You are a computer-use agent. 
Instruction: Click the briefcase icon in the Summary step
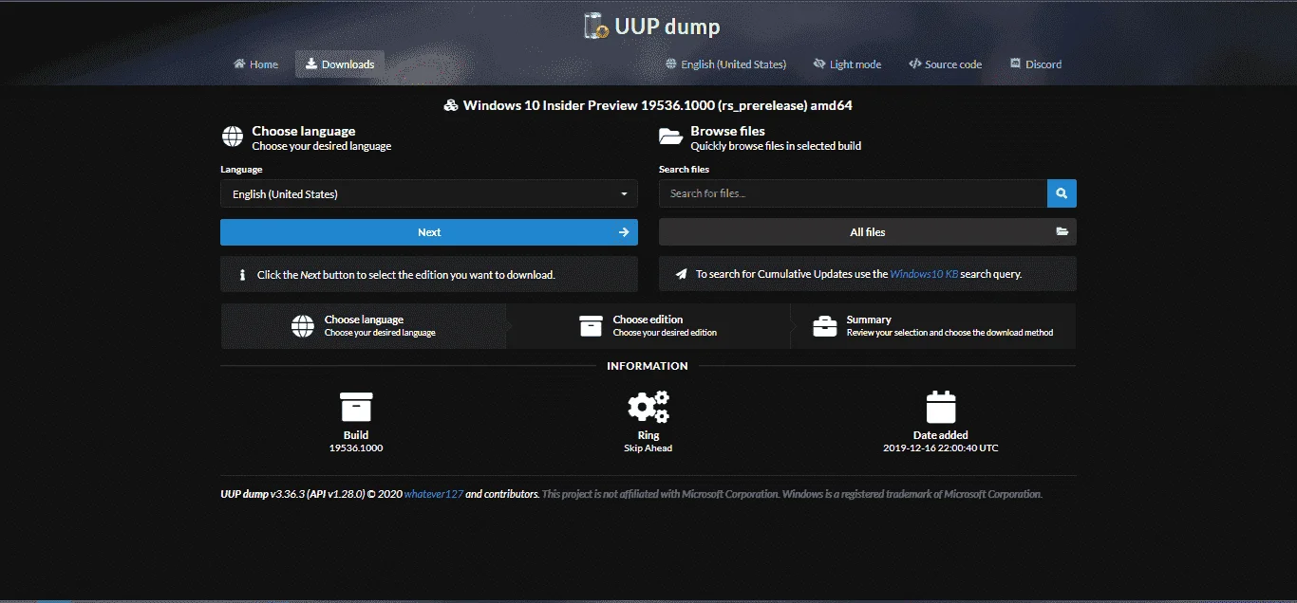click(x=825, y=326)
